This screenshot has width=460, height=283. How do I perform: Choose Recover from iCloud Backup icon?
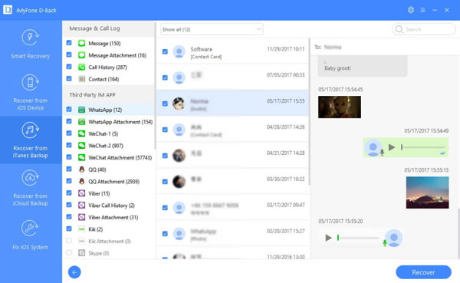(30, 178)
